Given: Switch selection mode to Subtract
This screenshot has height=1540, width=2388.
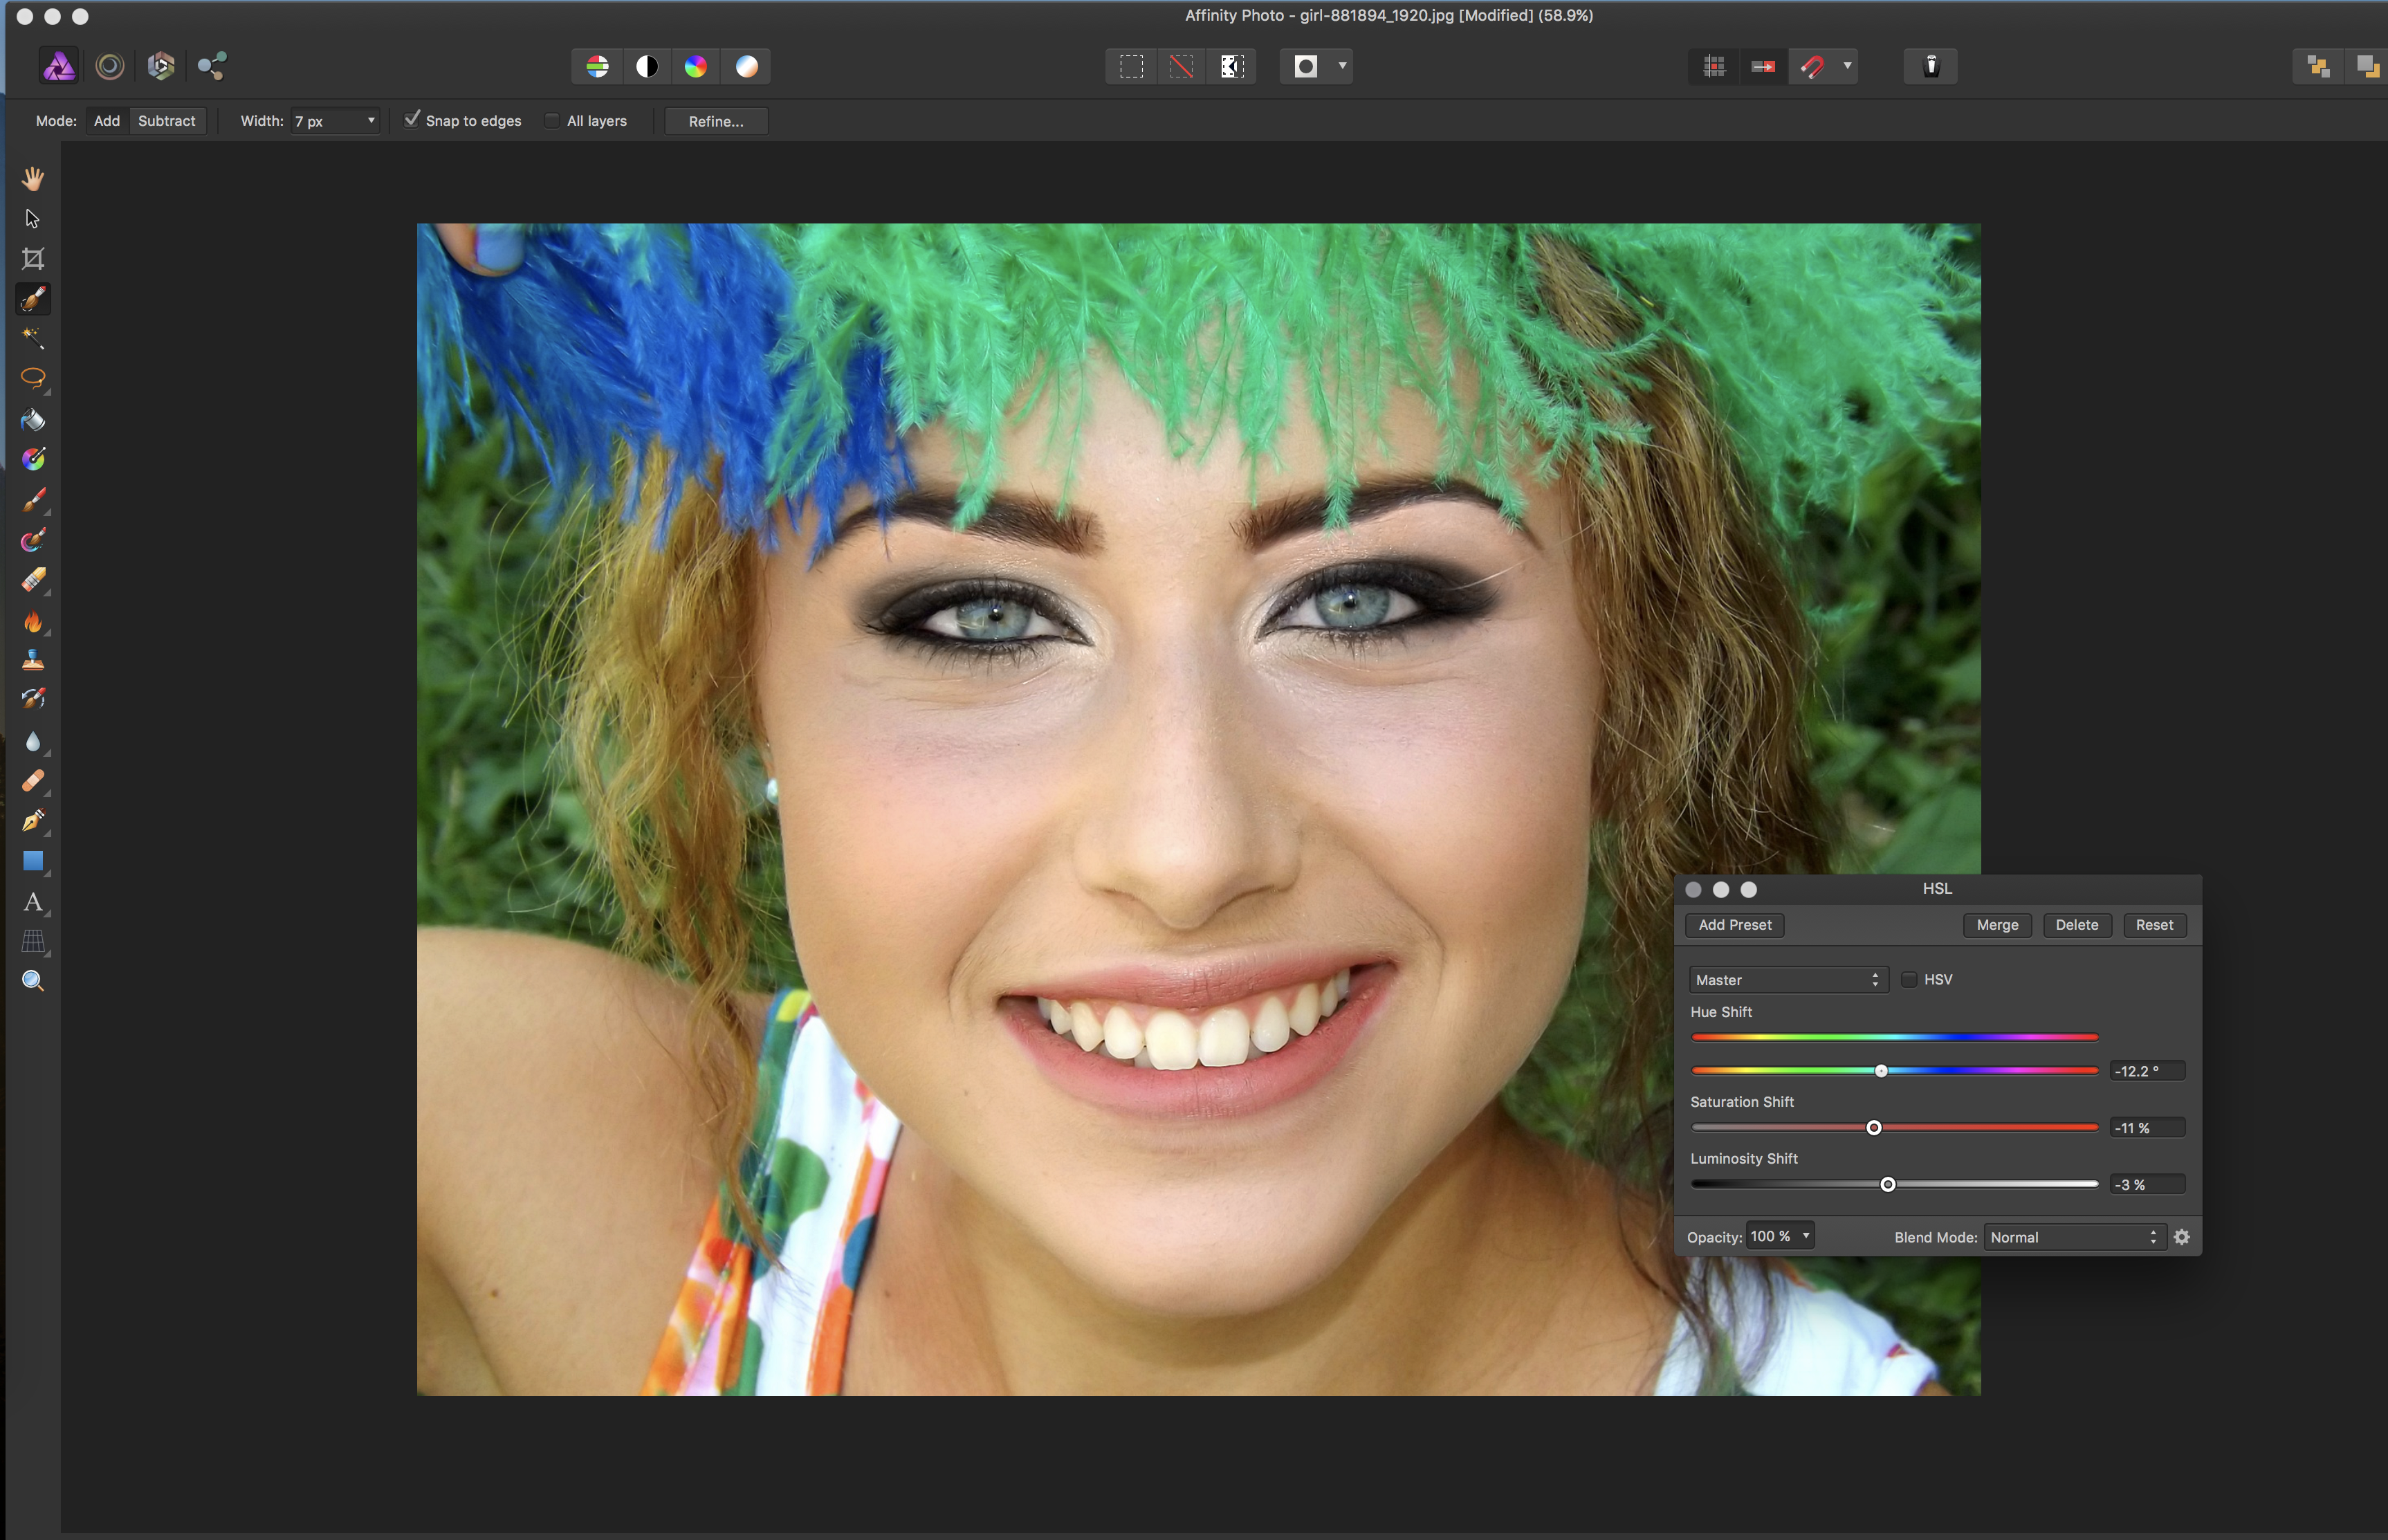Looking at the screenshot, I should click(166, 121).
